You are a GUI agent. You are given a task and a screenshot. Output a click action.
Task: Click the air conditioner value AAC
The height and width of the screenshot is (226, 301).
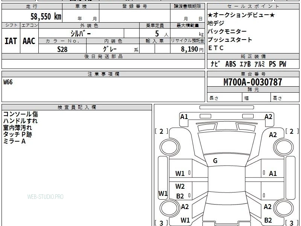click(x=29, y=41)
